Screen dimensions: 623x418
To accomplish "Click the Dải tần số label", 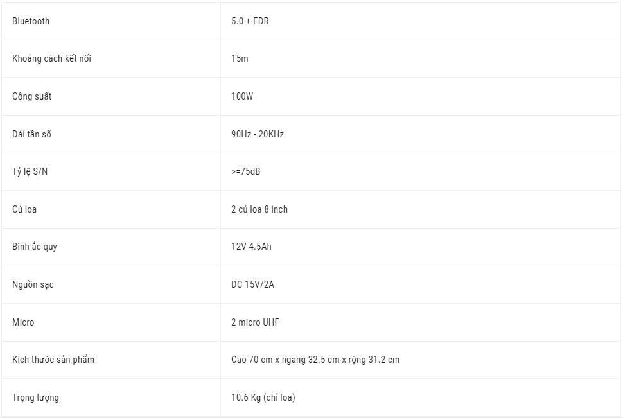I will coord(31,134).
